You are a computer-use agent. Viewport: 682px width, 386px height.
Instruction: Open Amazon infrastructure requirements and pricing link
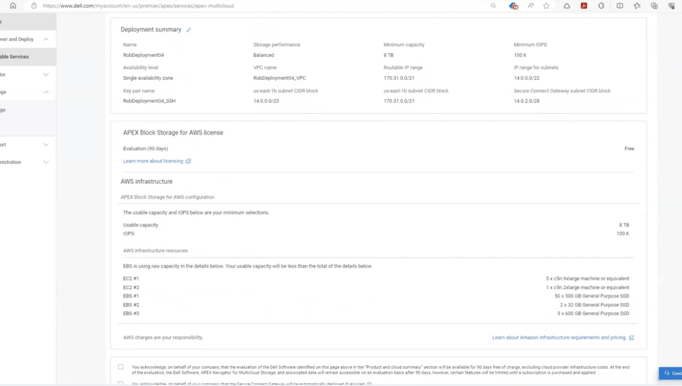click(559, 337)
